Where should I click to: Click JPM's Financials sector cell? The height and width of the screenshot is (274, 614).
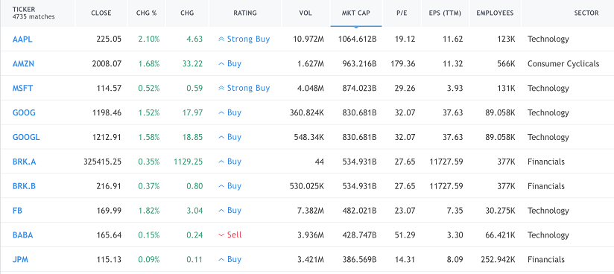click(x=546, y=260)
